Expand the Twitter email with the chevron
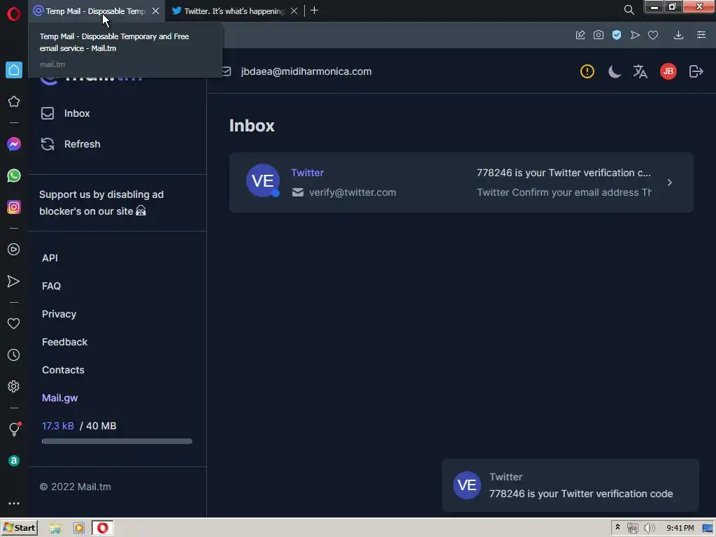 click(669, 182)
